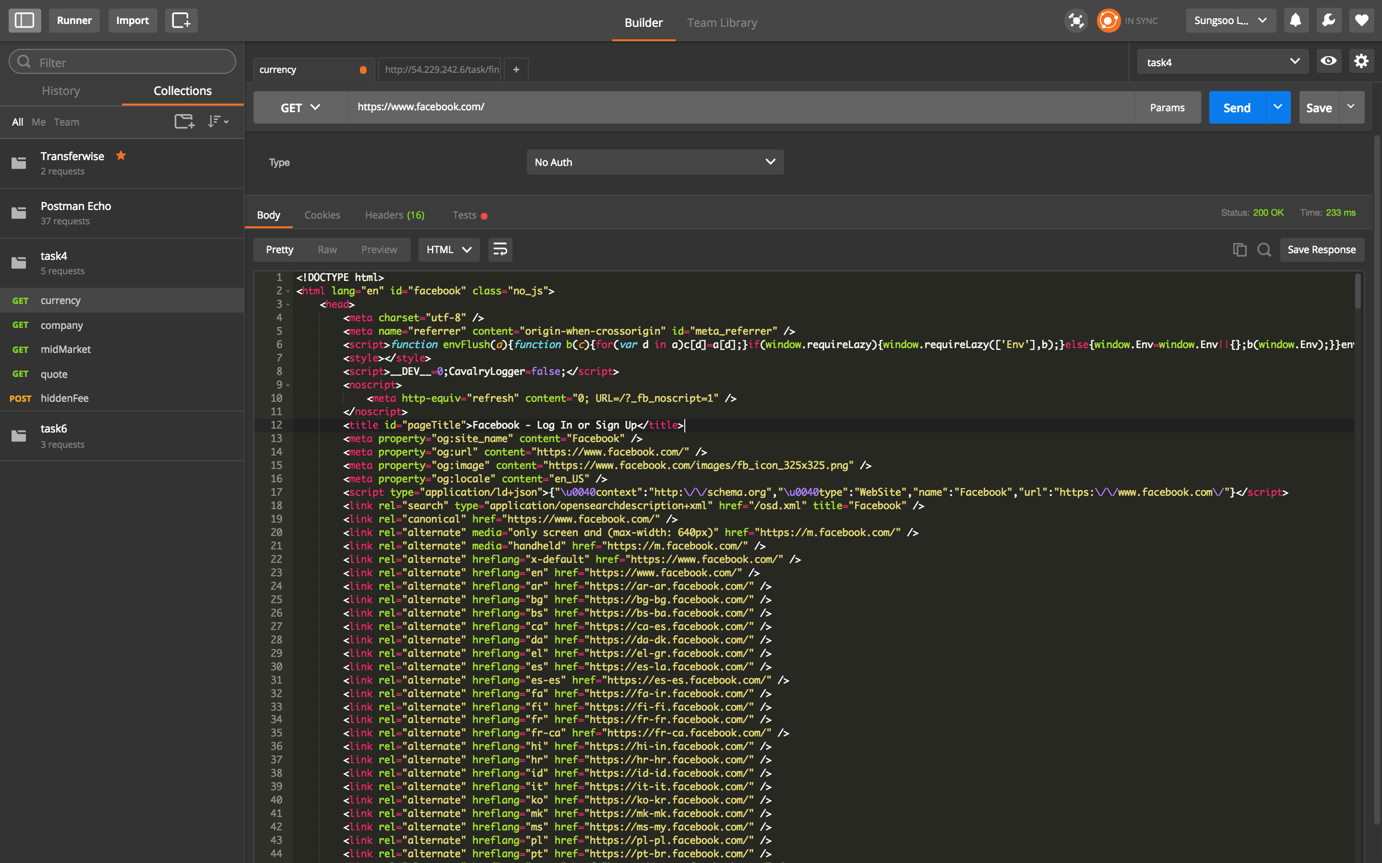This screenshot has height=863, width=1382.
Task: Click the Save Response button
Action: pos(1321,249)
